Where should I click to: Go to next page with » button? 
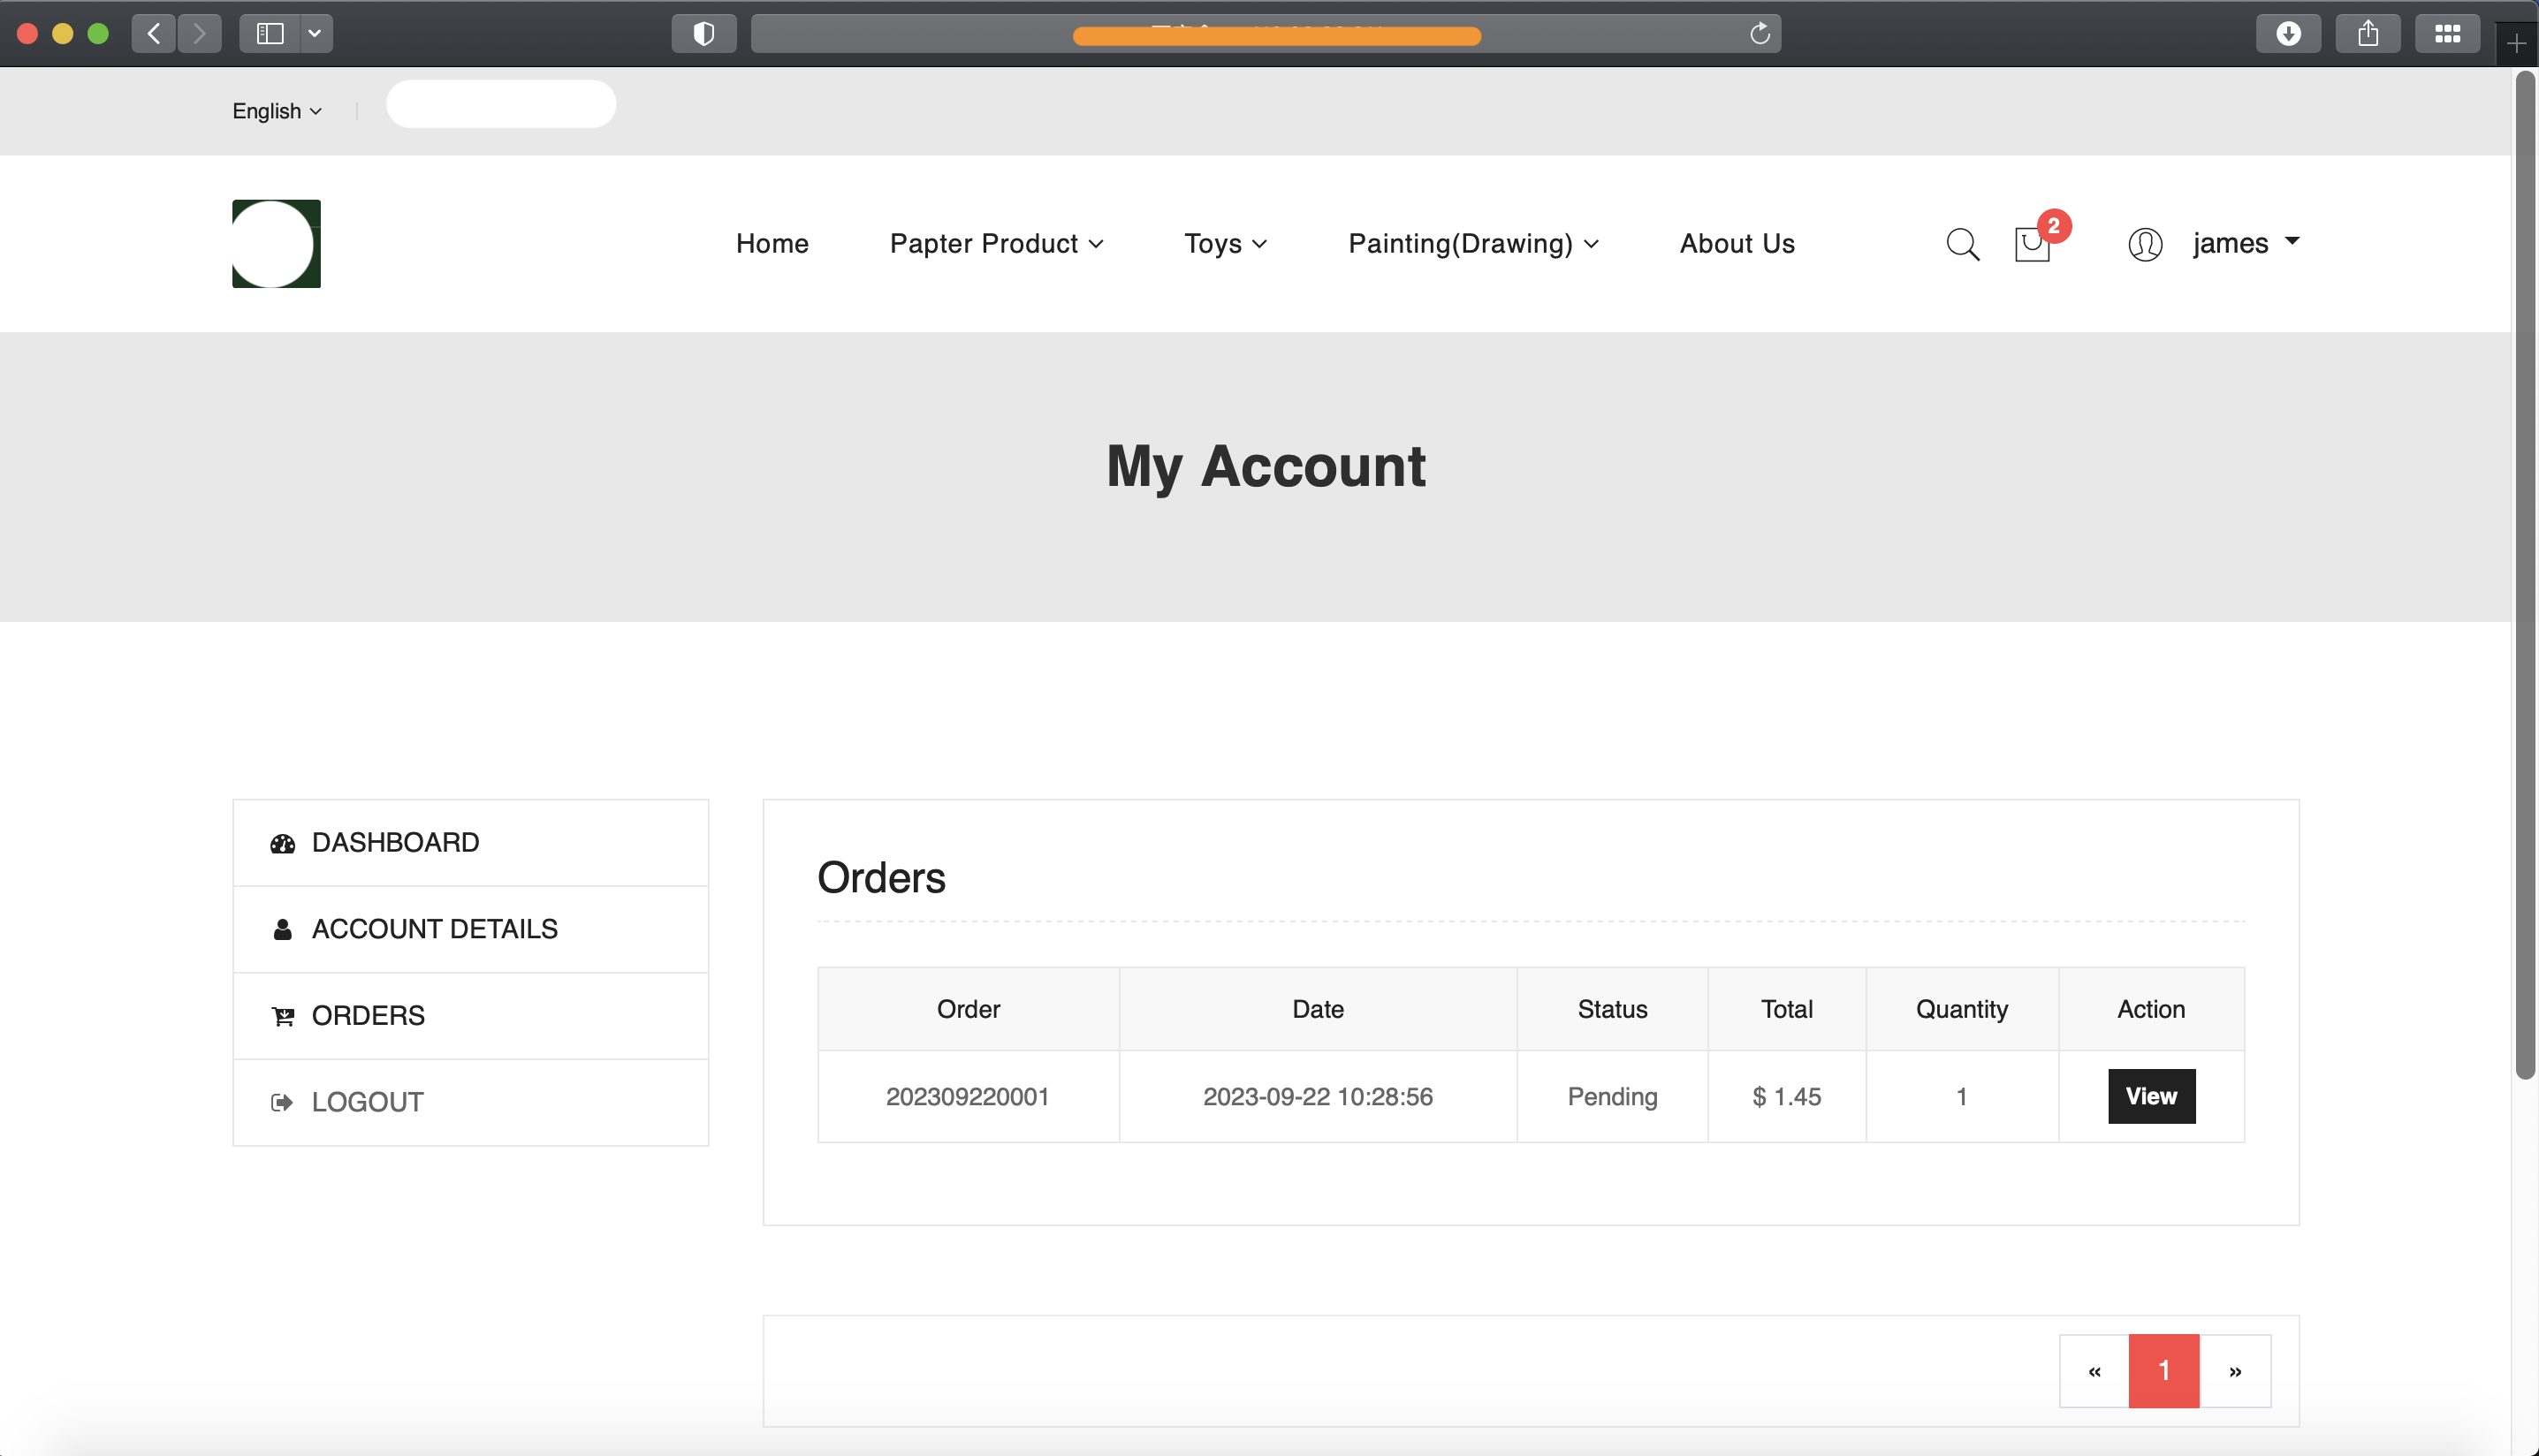(x=2234, y=1371)
